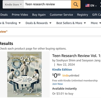Open Customer Service navigation link
Viewport: 101px width, 98px height.
coord(61,15)
